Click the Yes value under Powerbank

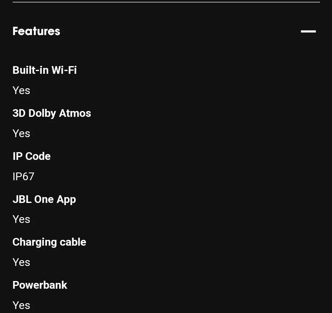22,305
